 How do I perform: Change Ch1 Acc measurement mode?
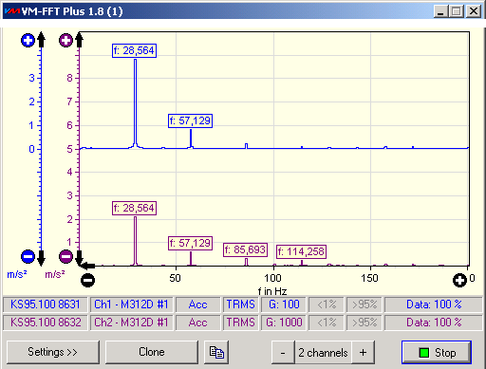pyautogui.click(x=197, y=304)
